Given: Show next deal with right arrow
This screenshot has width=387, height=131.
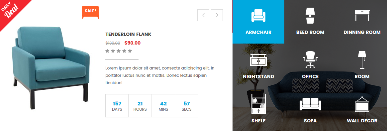Looking at the screenshot, I should (217, 15).
